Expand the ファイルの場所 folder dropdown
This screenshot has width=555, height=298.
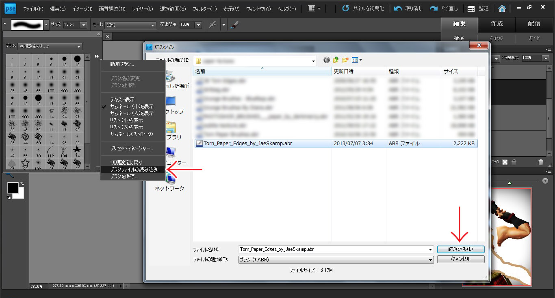(313, 61)
